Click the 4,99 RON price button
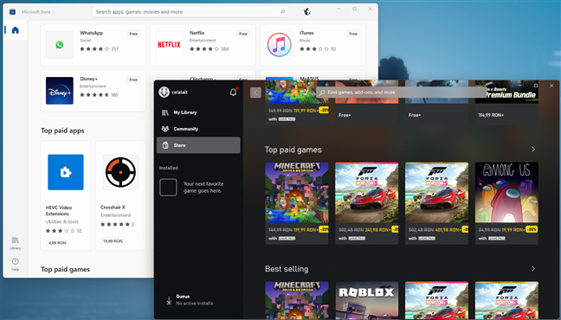 coord(57,243)
